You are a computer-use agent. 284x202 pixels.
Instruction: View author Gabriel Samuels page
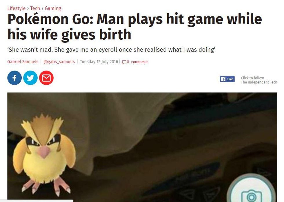(23, 62)
